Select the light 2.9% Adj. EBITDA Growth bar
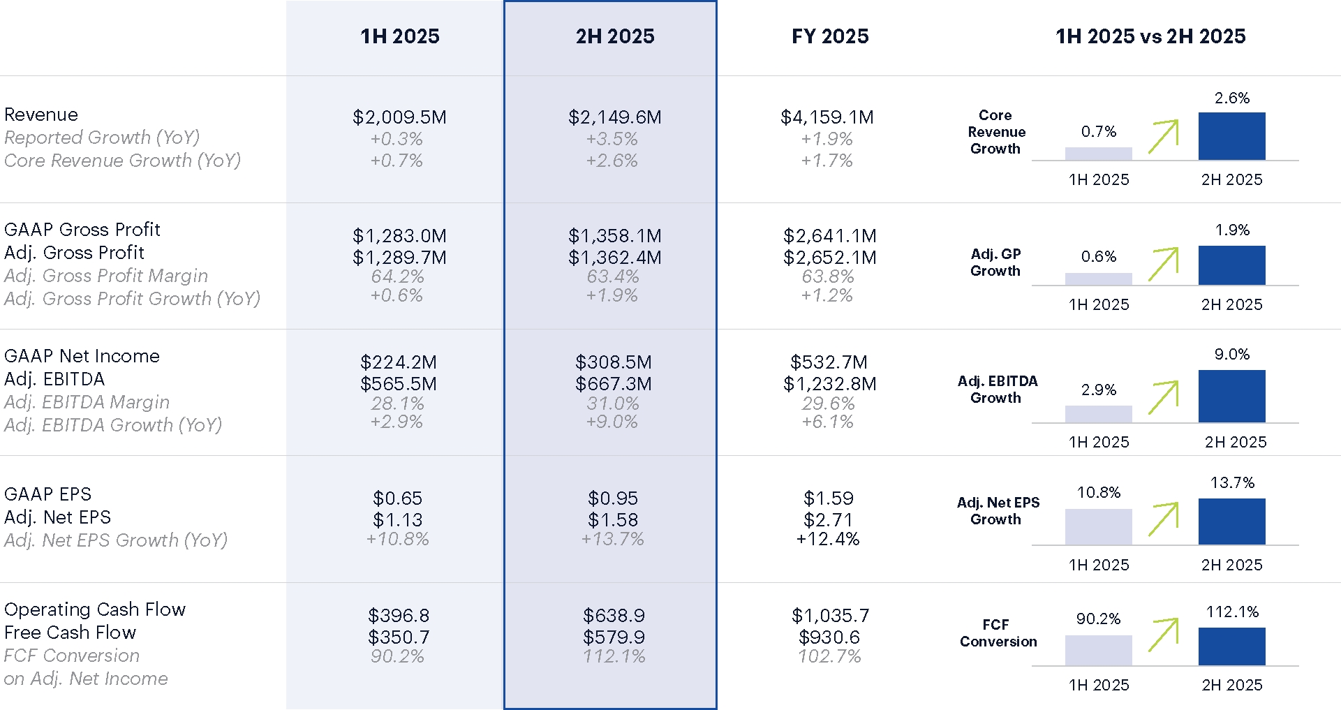This screenshot has height=710, width=1341. [x=1098, y=414]
